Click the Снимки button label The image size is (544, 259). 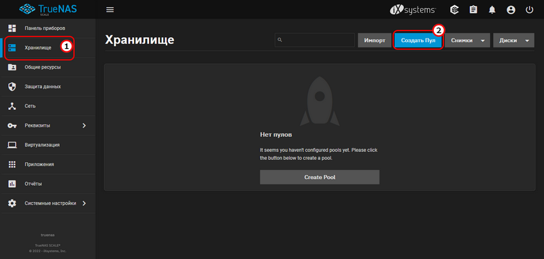click(x=462, y=41)
